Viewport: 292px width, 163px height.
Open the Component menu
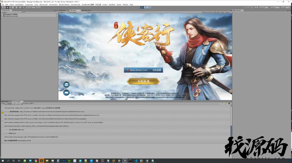click(x=29, y=5)
